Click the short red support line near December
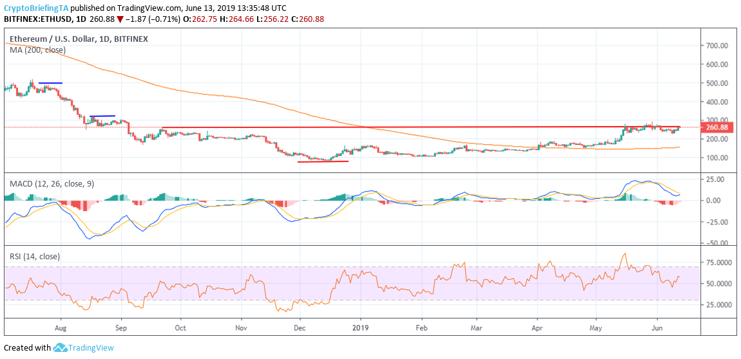 pos(323,161)
